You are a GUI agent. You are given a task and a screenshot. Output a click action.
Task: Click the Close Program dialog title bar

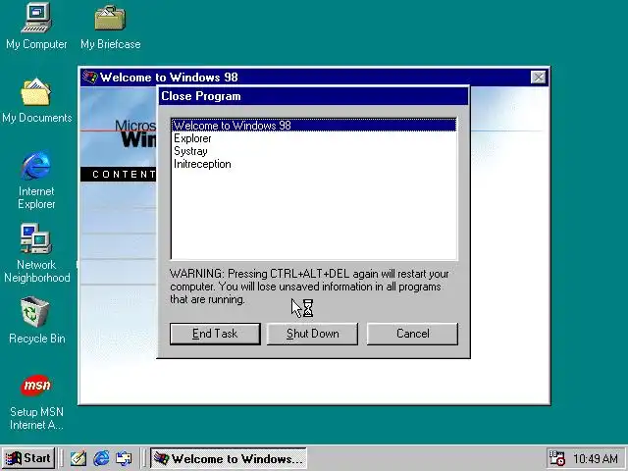point(313,96)
